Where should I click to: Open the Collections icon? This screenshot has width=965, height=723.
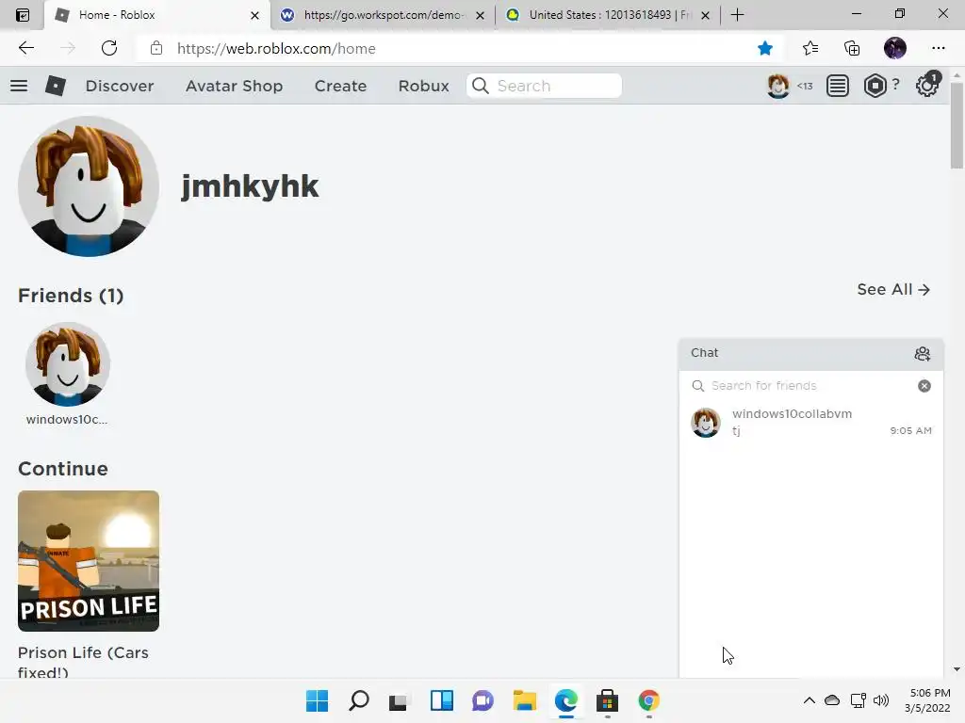pyautogui.click(x=852, y=48)
